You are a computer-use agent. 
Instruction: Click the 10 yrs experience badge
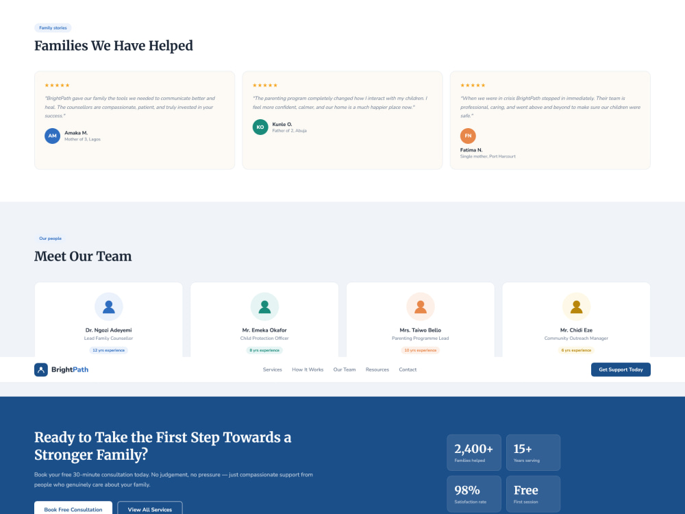421,350
